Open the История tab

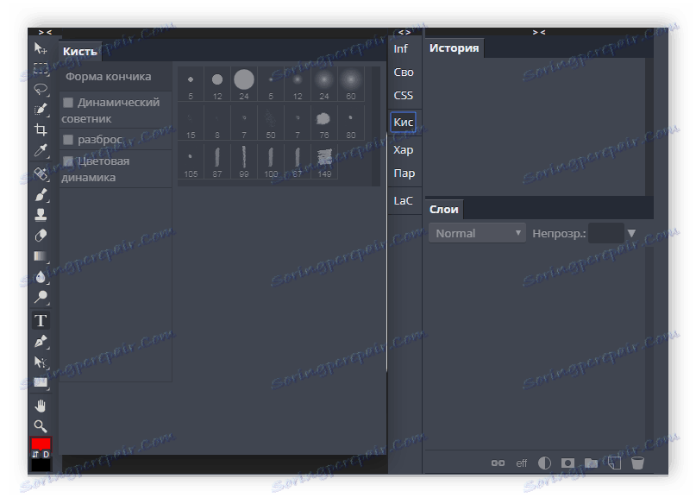[x=455, y=48]
